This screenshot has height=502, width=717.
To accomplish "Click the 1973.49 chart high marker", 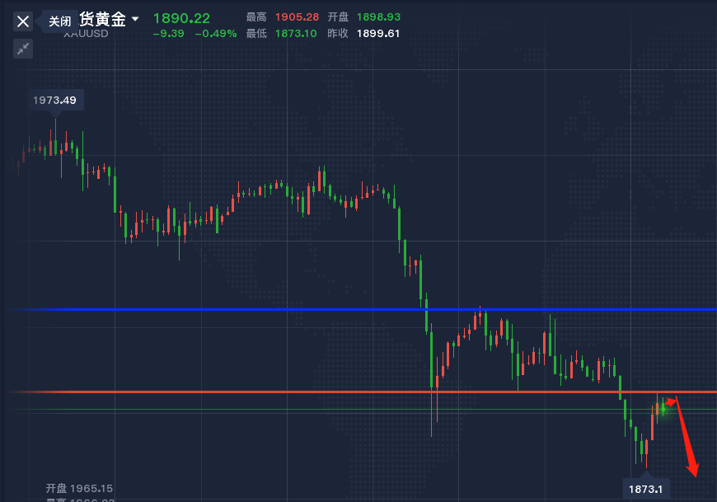I will pos(54,101).
